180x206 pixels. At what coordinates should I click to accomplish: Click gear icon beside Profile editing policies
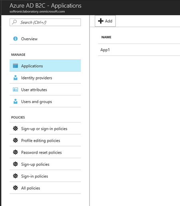pos(15,140)
